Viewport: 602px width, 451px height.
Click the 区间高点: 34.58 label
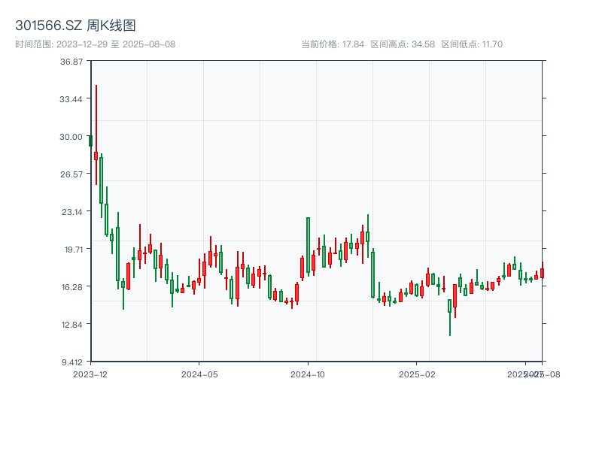pos(403,44)
